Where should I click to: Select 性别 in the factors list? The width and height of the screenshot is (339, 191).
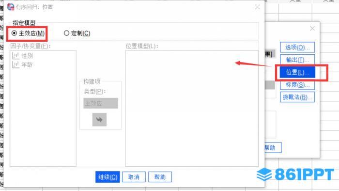pyautogui.click(x=27, y=56)
